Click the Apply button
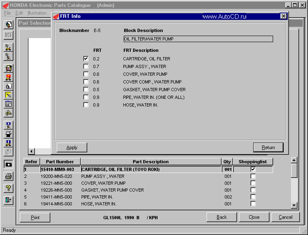This screenshot has height=235, width=308. tap(72, 147)
